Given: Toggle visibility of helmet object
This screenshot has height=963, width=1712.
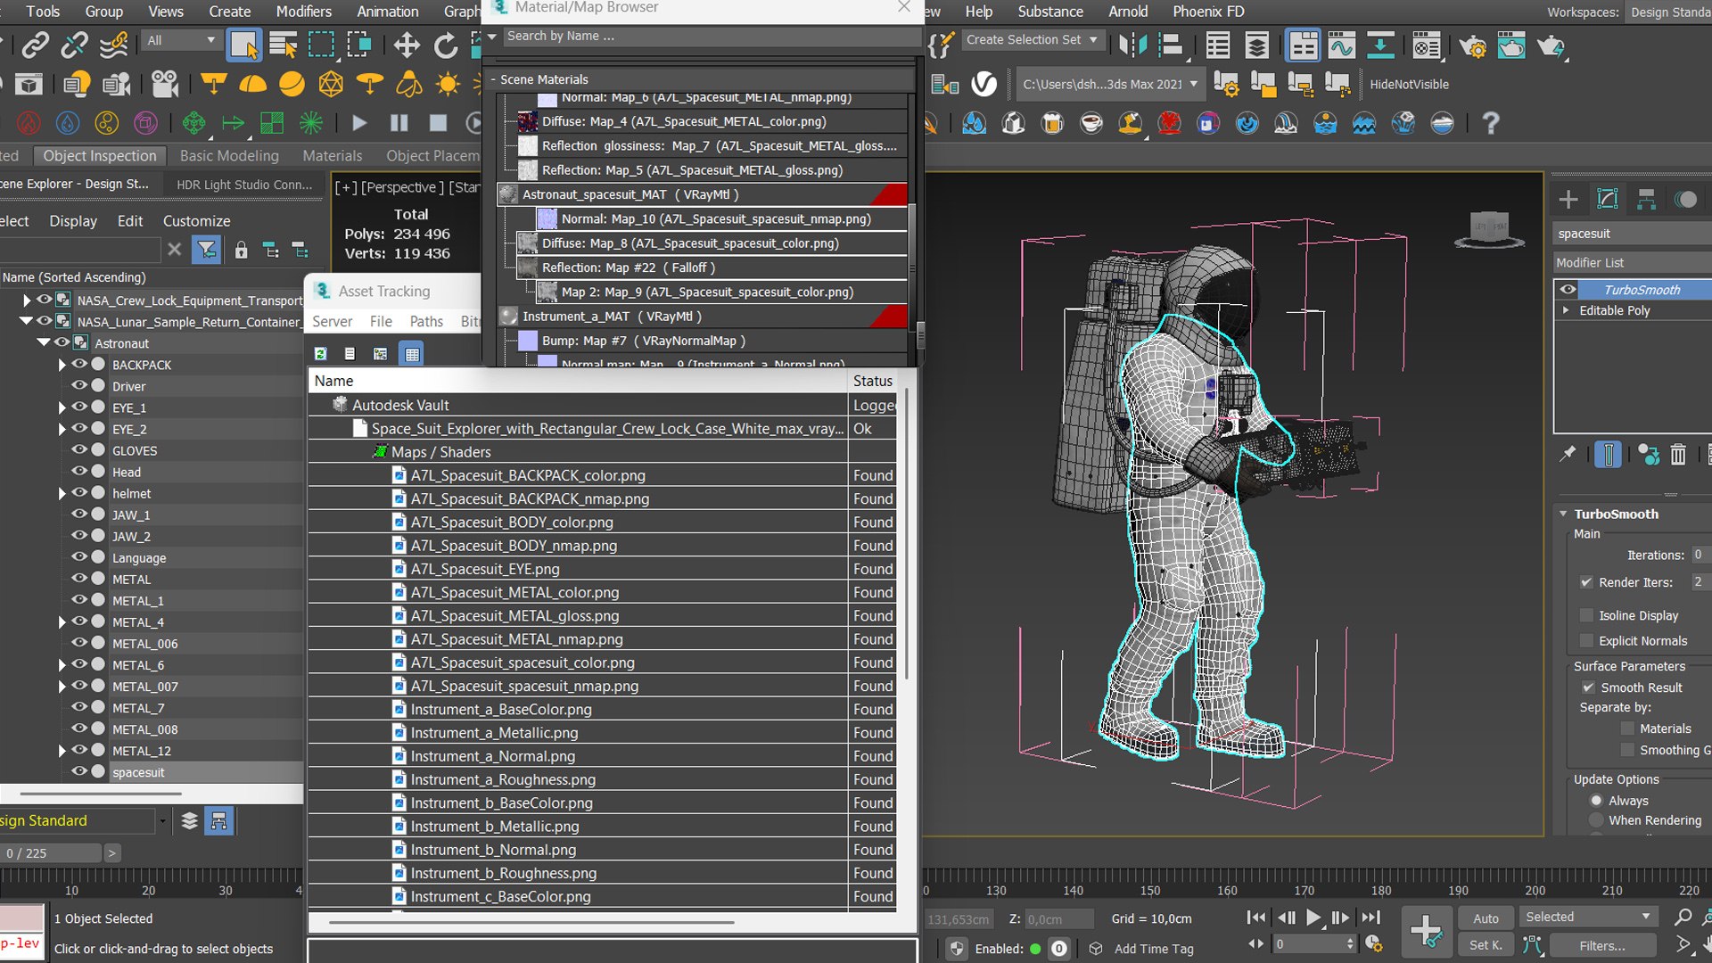Looking at the screenshot, I should click(x=79, y=493).
